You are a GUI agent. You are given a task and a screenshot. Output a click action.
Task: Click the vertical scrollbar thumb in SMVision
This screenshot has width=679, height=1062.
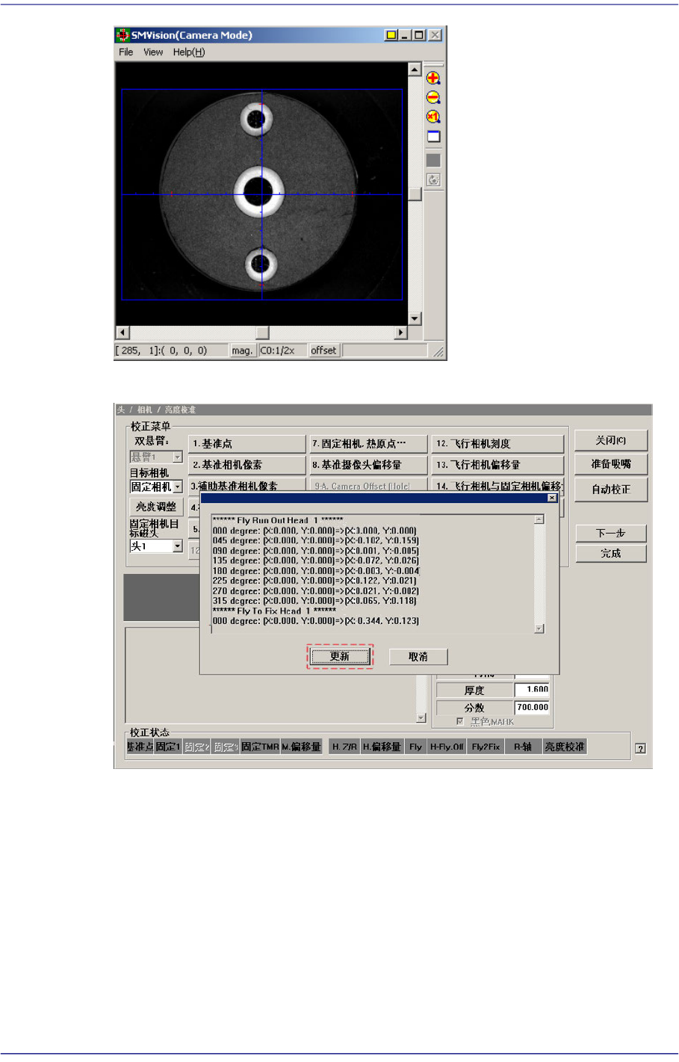tap(415, 194)
